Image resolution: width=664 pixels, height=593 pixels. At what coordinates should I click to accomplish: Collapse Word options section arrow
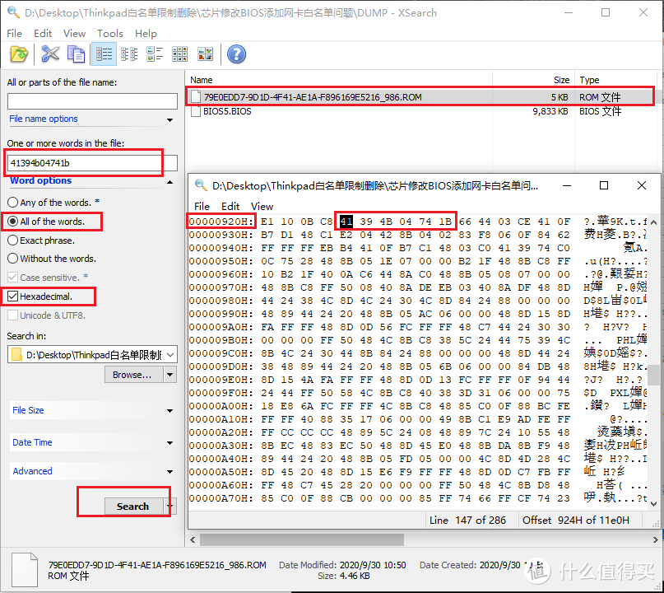point(169,182)
